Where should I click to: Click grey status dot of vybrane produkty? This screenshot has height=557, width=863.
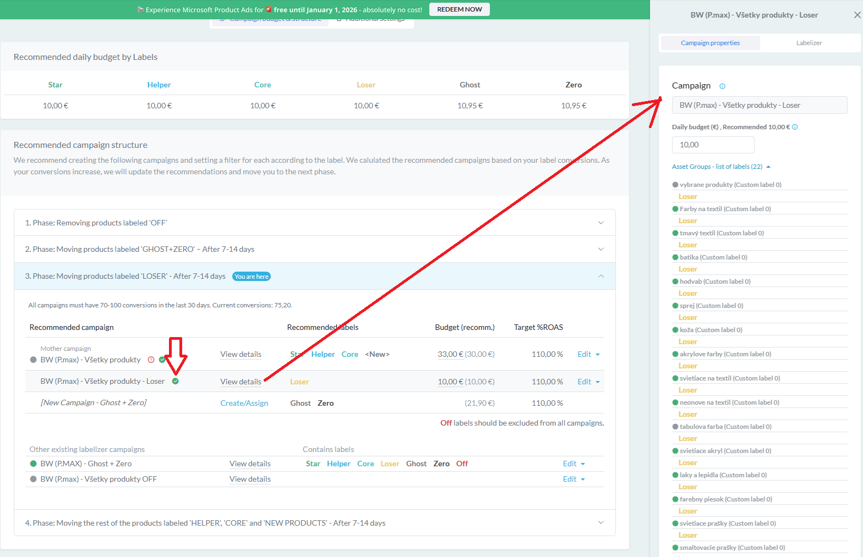pyautogui.click(x=675, y=185)
